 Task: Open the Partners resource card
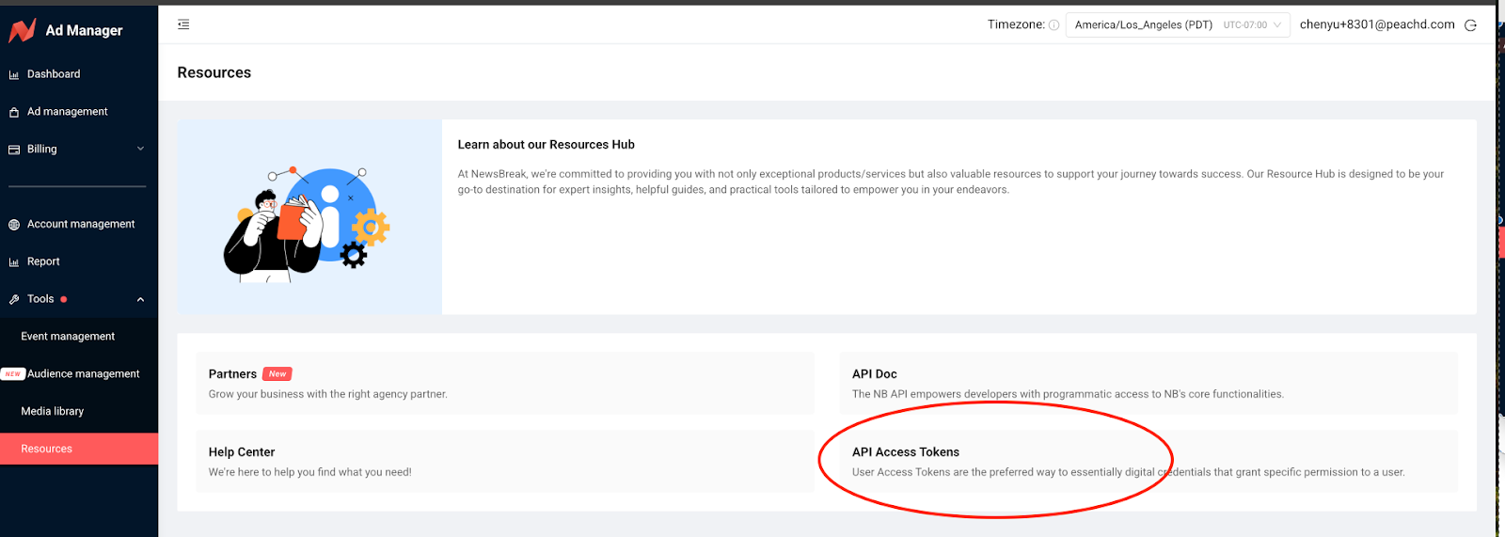[x=504, y=384]
